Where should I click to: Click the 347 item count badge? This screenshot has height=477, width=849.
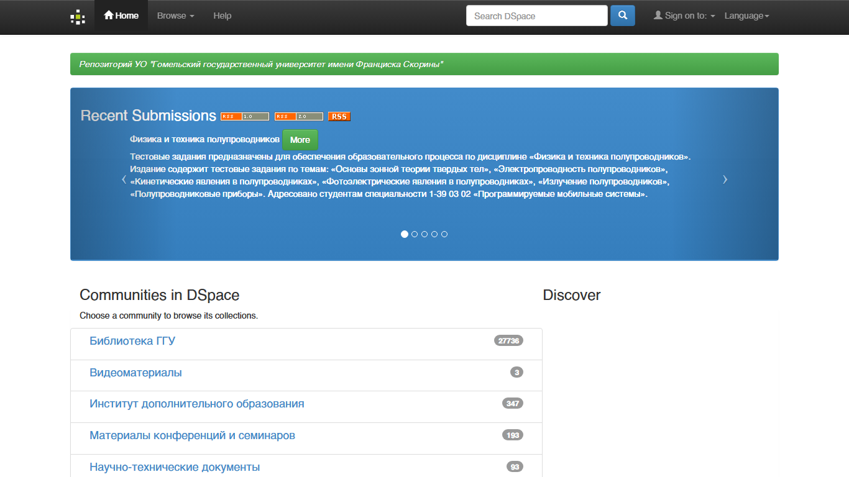(513, 403)
